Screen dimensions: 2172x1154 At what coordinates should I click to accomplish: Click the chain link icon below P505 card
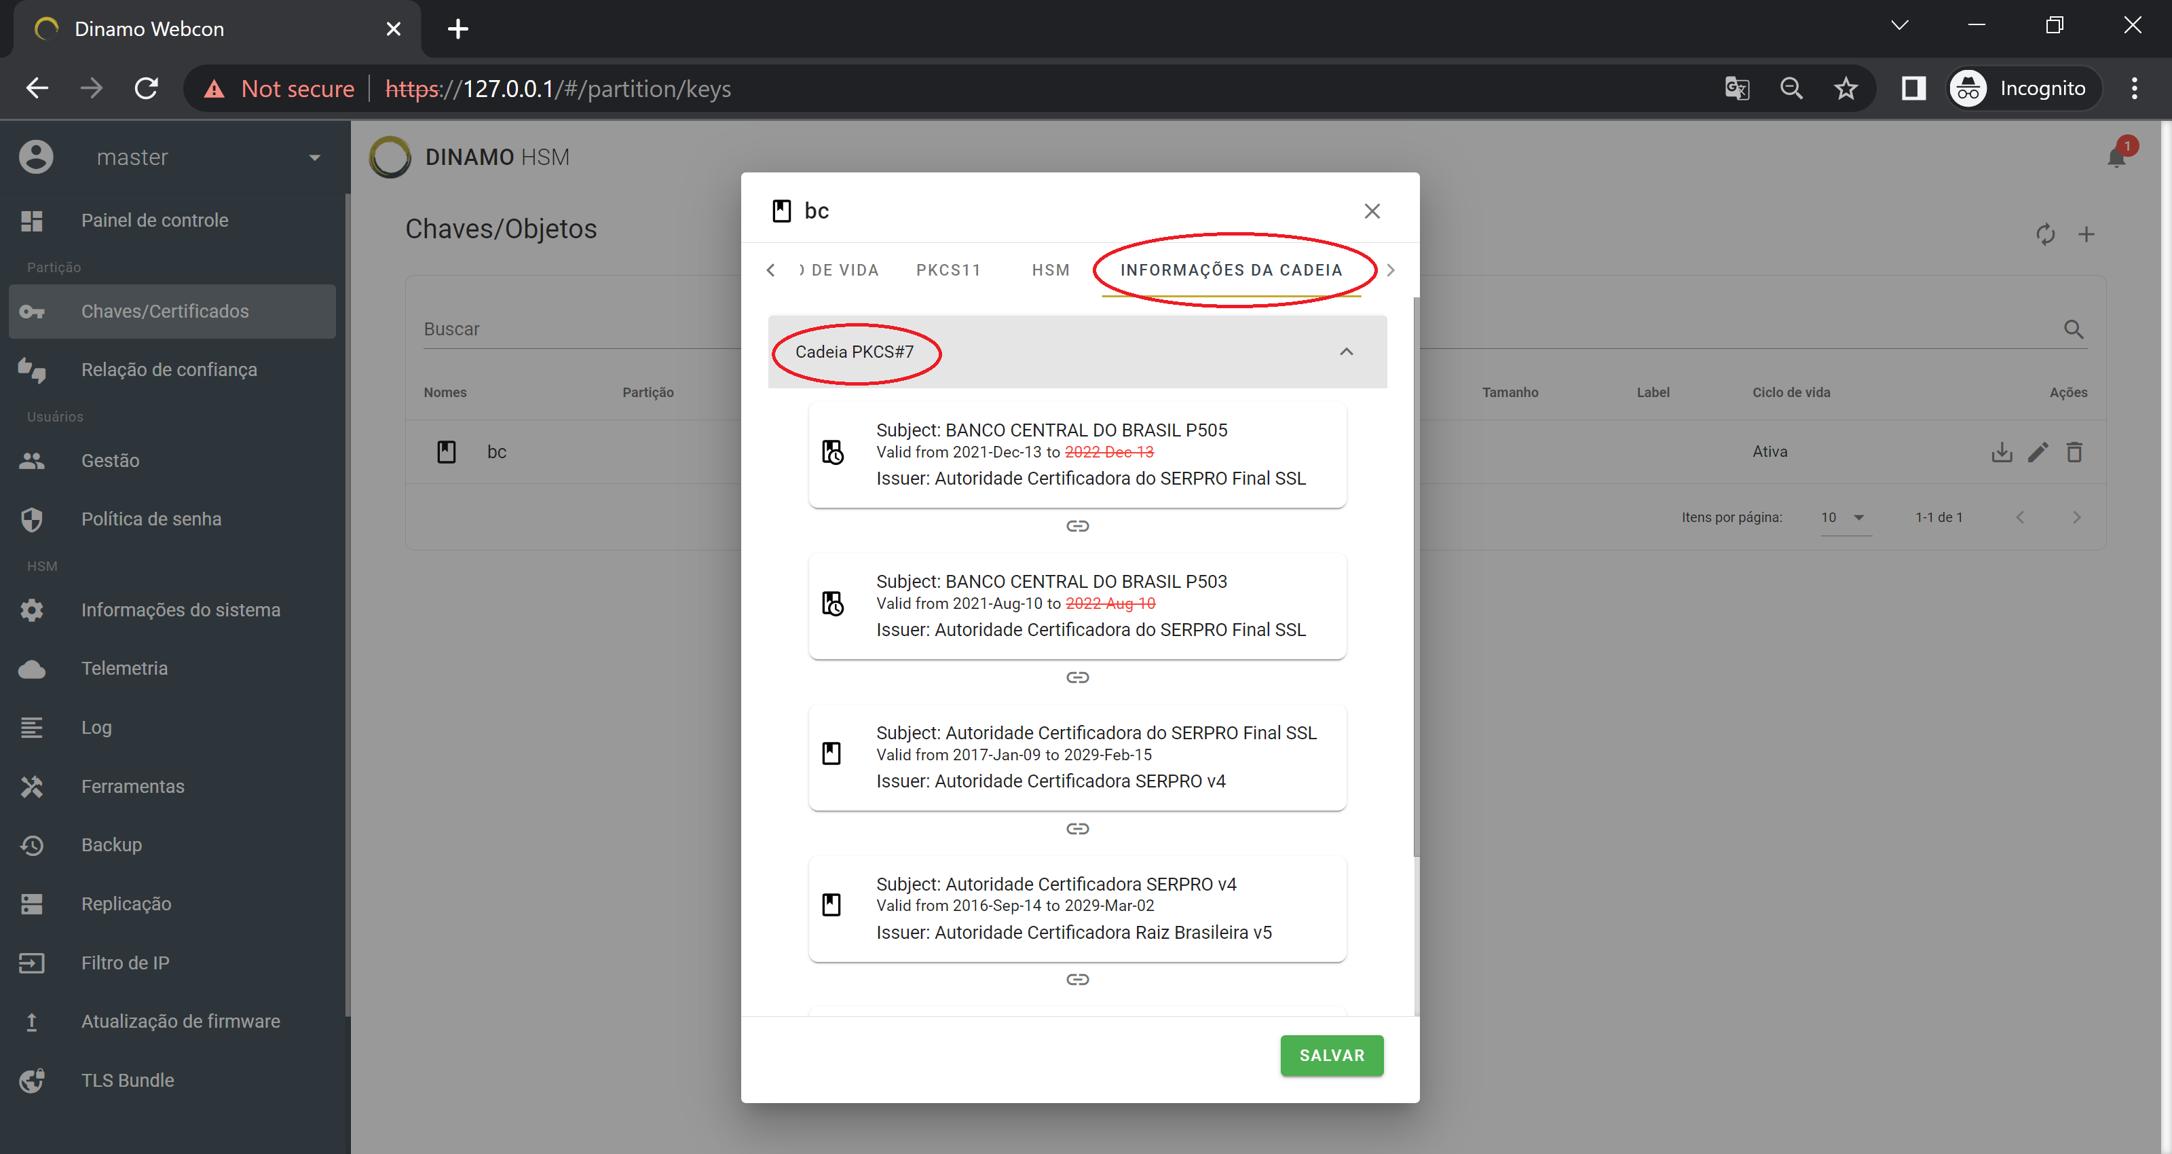point(1076,525)
